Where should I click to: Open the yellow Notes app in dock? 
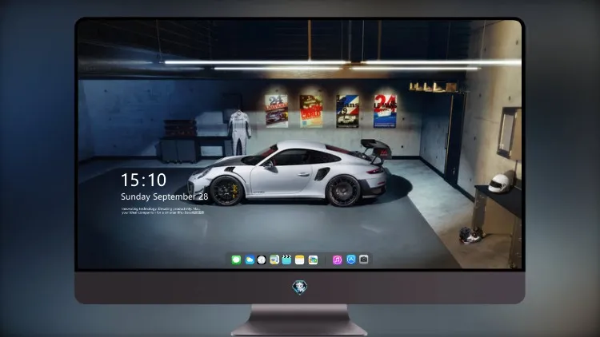click(300, 260)
